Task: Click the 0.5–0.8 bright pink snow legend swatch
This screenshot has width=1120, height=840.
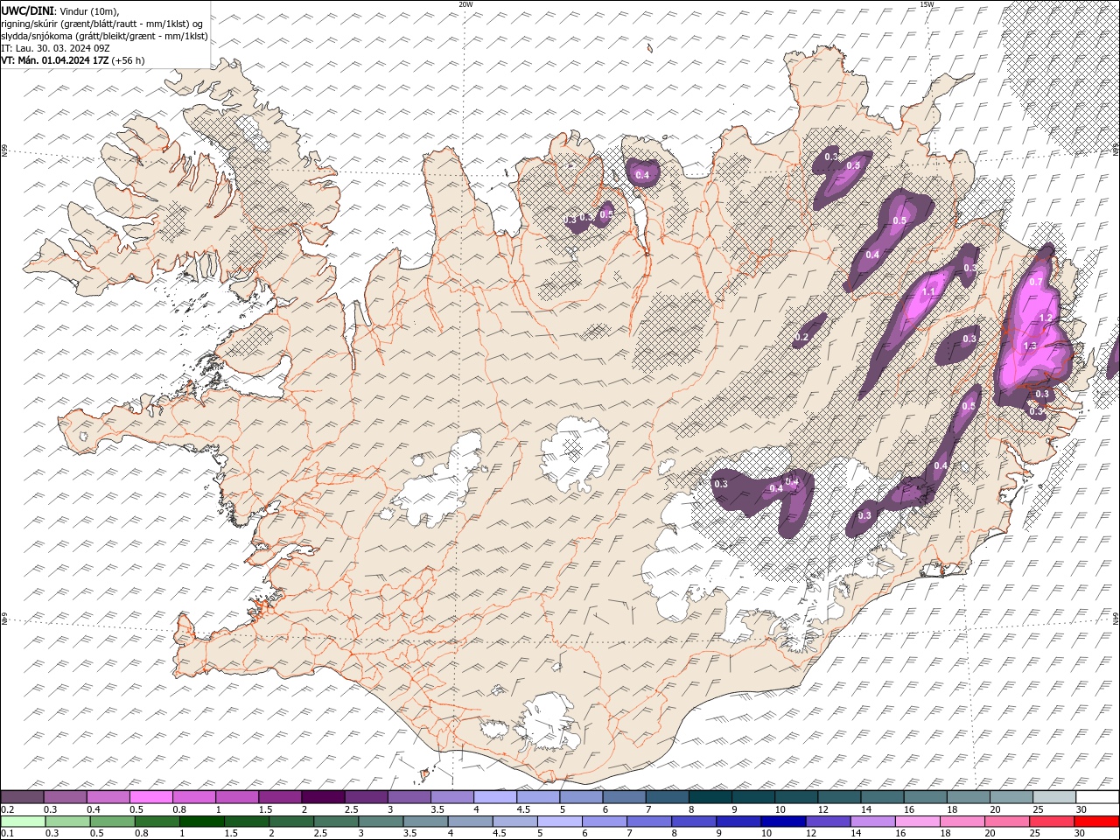Action: (x=151, y=797)
